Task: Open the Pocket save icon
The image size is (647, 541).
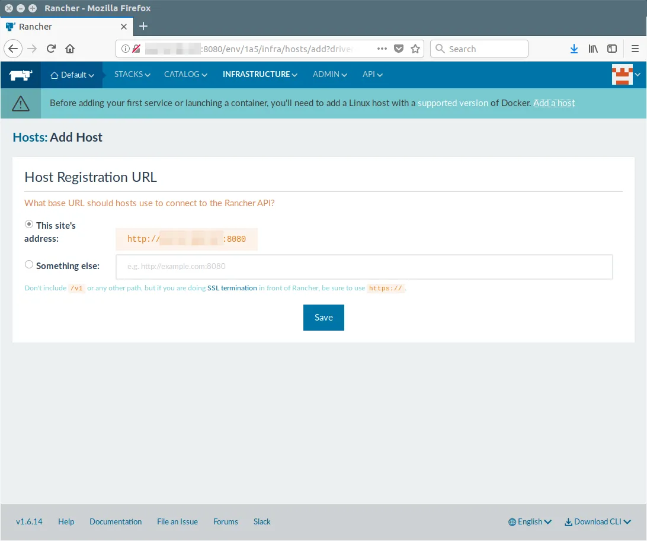Action: click(x=399, y=49)
